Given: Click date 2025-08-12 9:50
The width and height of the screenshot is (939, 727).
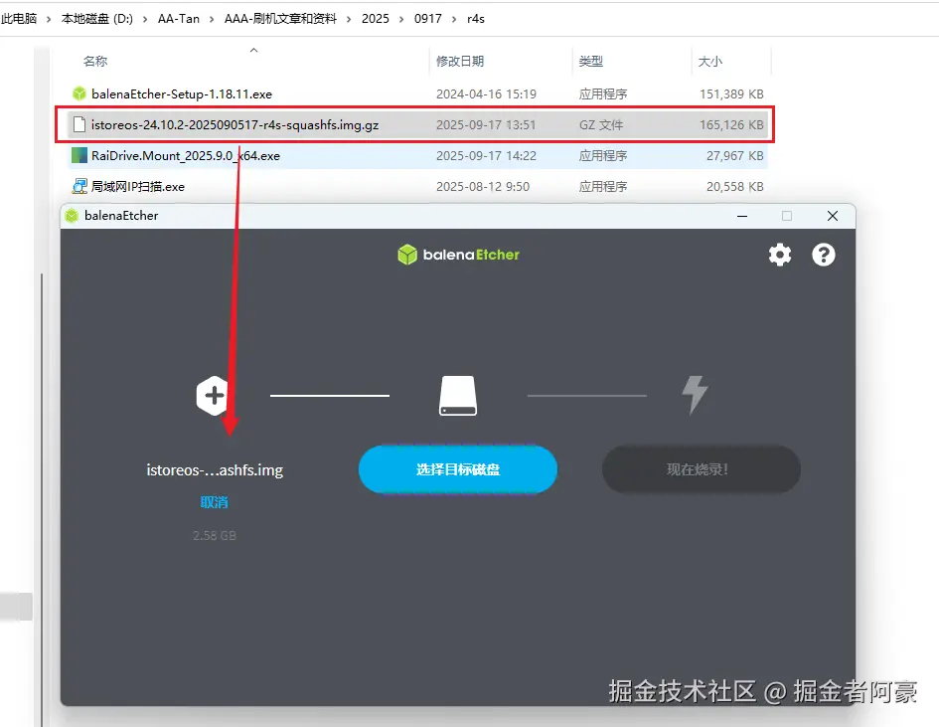Looking at the screenshot, I should coord(483,186).
